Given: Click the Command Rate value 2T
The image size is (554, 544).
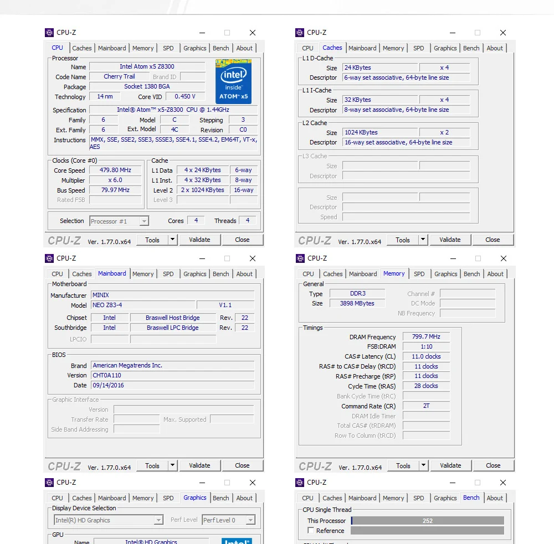Looking at the screenshot, I should 426,406.
